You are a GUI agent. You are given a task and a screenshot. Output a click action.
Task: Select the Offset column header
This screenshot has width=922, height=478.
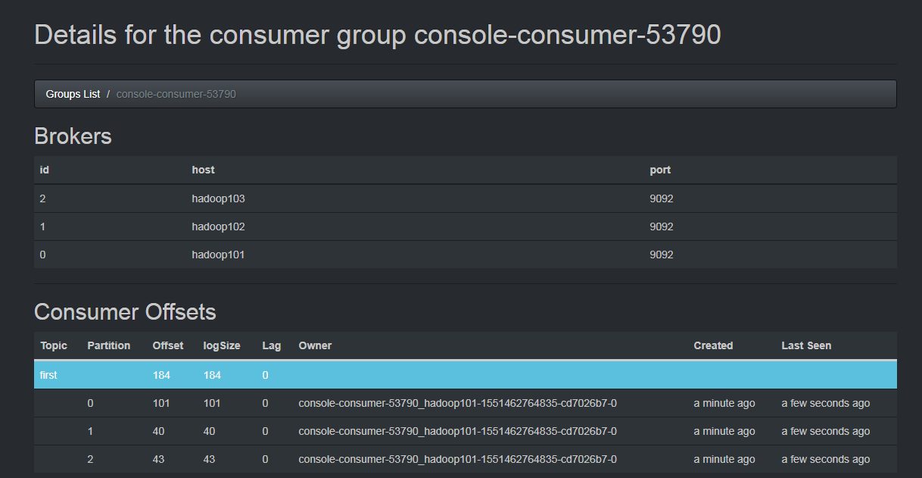[x=168, y=345]
